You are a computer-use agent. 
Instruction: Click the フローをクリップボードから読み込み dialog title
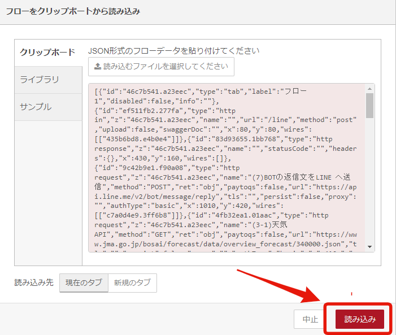click(x=73, y=11)
